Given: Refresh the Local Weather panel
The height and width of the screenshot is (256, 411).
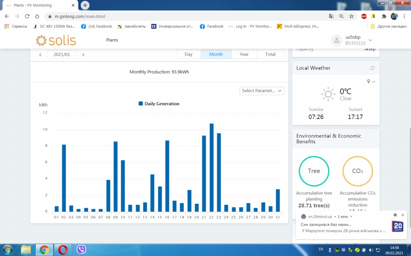Looking at the screenshot, I should (x=372, y=68).
